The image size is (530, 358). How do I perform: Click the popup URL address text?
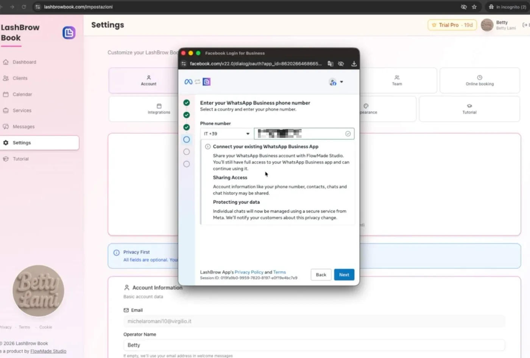[x=256, y=64]
